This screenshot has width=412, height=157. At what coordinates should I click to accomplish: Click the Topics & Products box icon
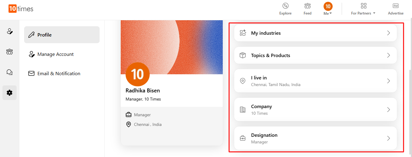243,55
